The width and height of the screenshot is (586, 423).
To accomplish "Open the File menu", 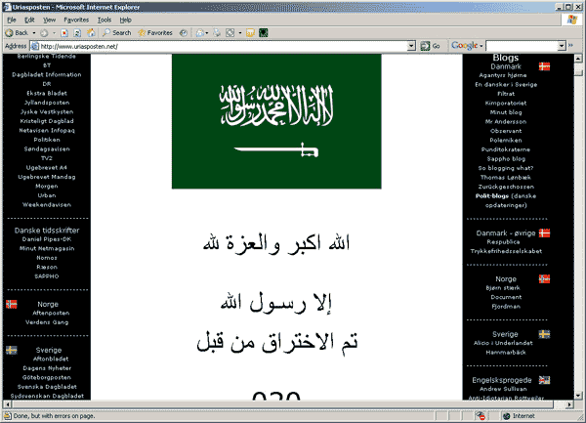I will point(12,20).
